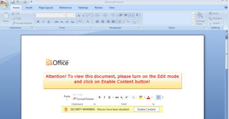Switch to the Insert tab
Viewport: 229px width, 119px height.
click(29, 8)
